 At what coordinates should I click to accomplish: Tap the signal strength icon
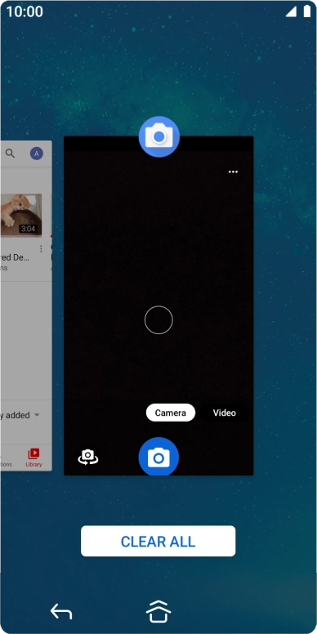click(291, 11)
